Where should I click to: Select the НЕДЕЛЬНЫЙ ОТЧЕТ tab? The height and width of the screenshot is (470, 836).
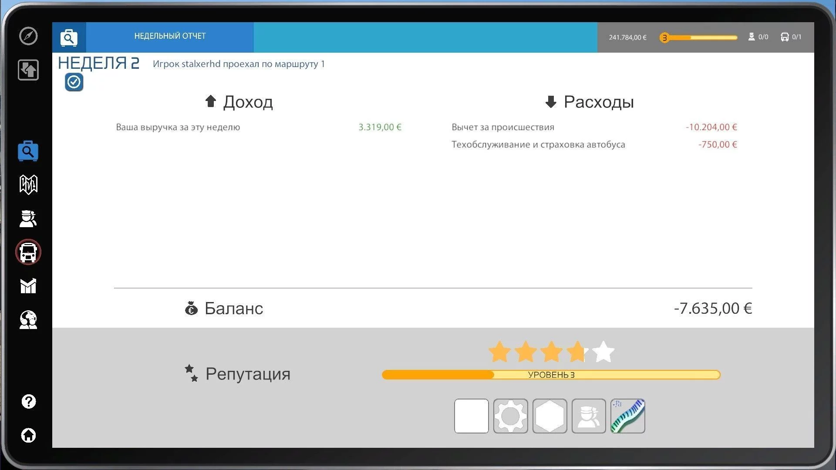(170, 36)
